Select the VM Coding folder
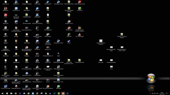Image resolution: width=170 pixels, height=95 pixels. click(x=27, y=41)
